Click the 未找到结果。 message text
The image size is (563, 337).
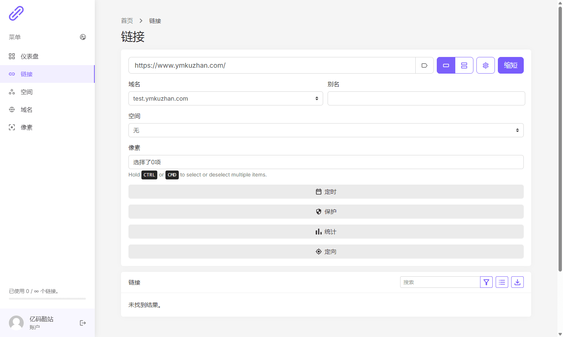pos(145,305)
